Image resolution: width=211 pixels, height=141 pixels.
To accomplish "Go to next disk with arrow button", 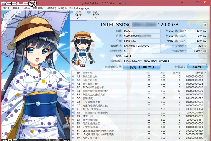I will point(205,25).
